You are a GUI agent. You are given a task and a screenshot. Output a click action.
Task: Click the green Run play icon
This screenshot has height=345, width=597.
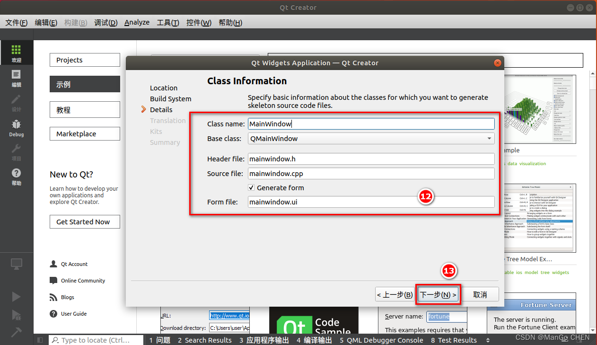pos(17,296)
